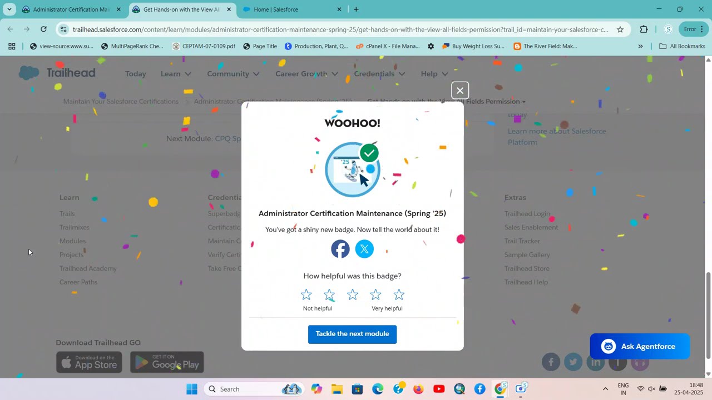Open YouTube app on taskbar
Viewport: 712px width, 400px height.
[439, 389]
